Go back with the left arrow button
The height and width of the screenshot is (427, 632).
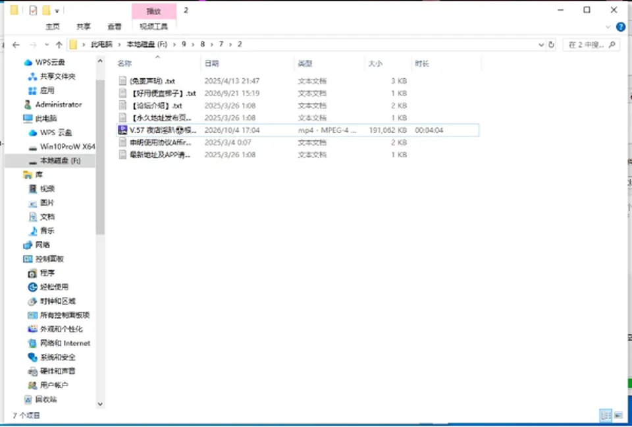[x=16, y=45]
